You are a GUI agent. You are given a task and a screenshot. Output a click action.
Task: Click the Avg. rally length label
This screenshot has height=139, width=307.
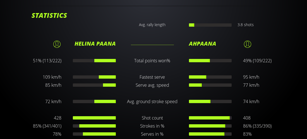[152, 25]
